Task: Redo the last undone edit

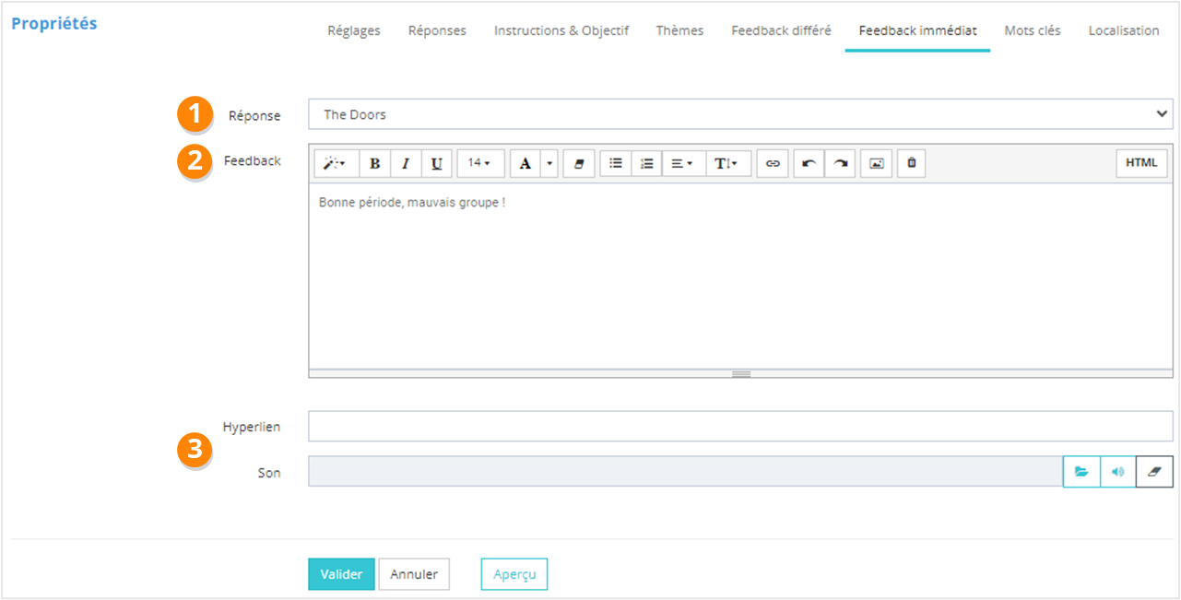Action: pyautogui.click(x=840, y=164)
